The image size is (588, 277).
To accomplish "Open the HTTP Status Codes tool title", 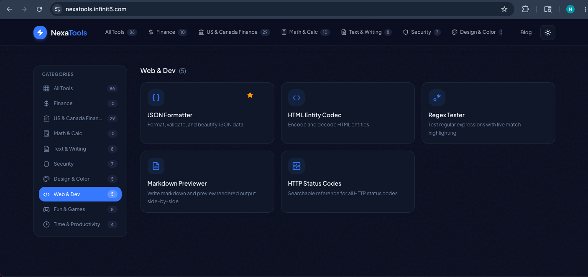I will tap(314, 184).
